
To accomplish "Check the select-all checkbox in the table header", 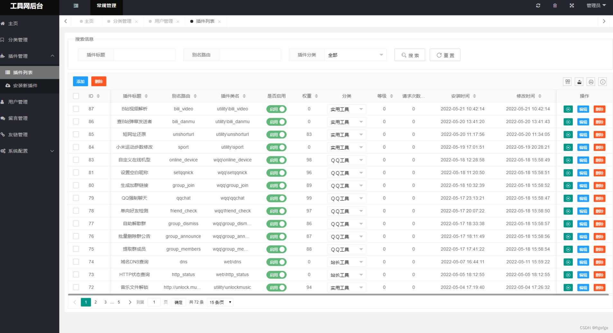I will (x=76, y=96).
